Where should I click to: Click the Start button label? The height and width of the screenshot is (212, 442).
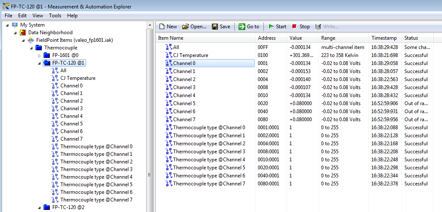coord(281,27)
